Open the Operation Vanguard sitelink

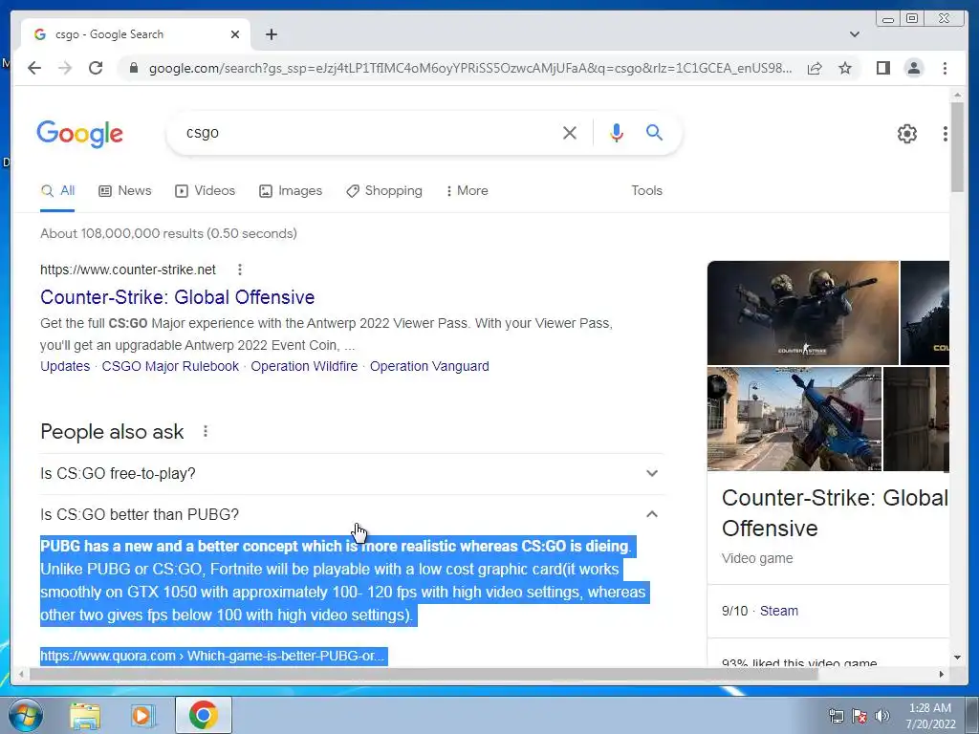pyautogui.click(x=429, y=366)
